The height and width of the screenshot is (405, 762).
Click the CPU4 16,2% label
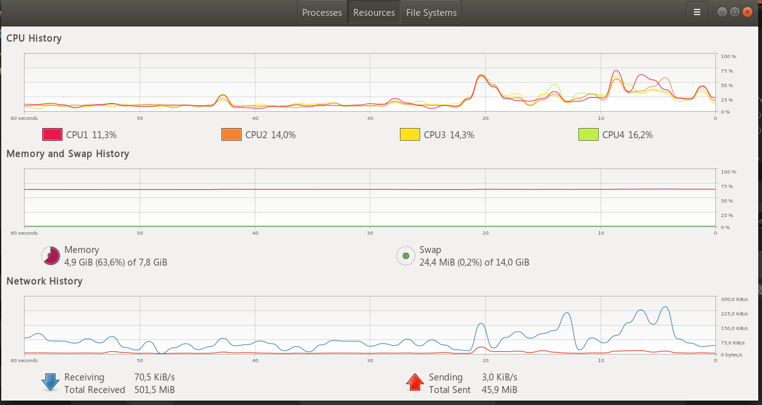pos(628,134)
